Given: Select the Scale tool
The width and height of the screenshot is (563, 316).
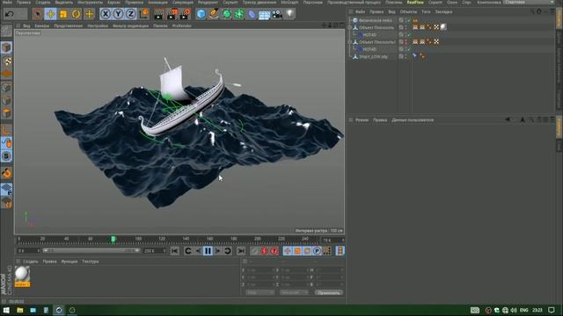Looking at the screenshot, I should [63, 14].
